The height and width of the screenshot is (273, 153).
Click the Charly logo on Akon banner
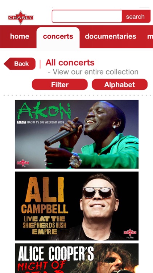tap(23, 163)
